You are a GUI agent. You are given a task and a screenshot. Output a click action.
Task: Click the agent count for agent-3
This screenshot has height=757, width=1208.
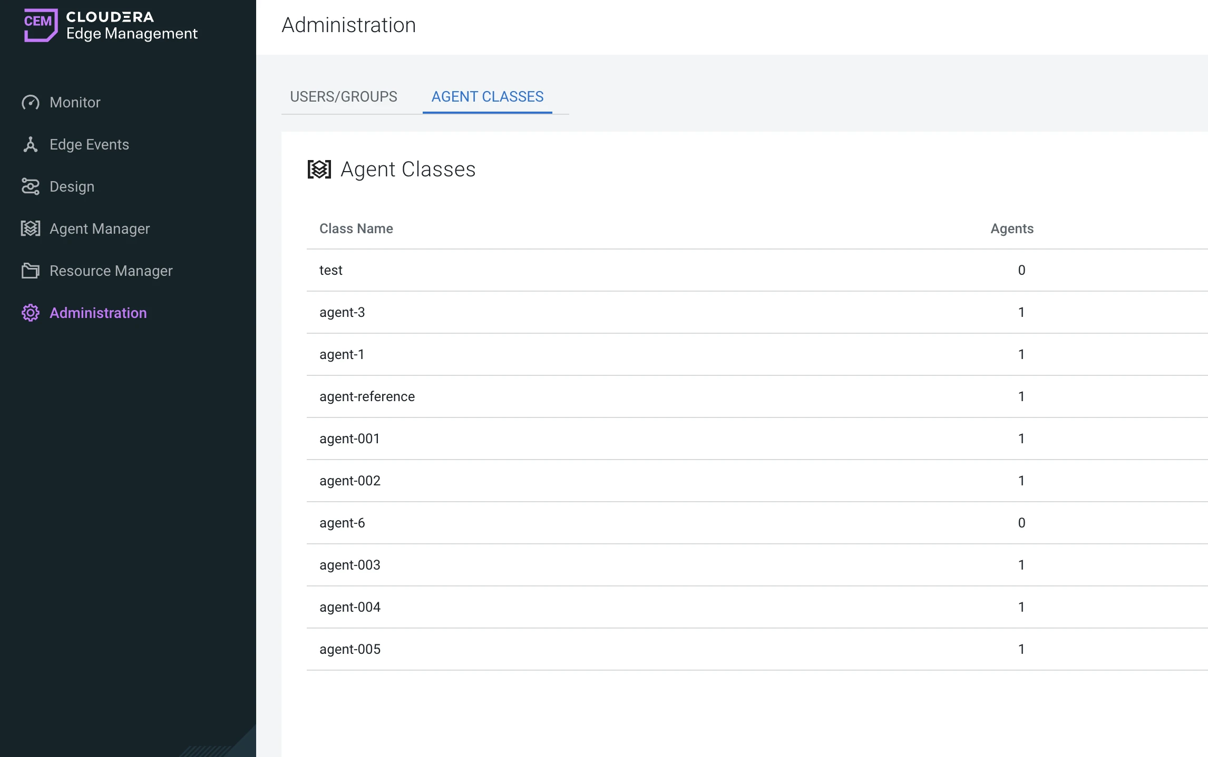point(1021,312)
